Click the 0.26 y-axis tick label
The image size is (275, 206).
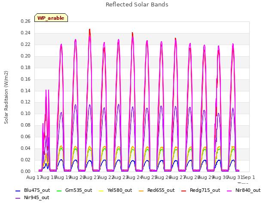tap(26, 21)
